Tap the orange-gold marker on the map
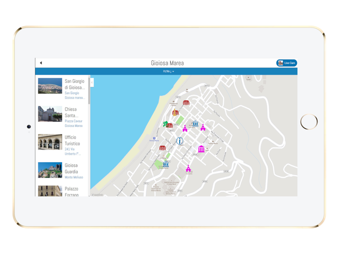This screenshot has width=339, height=254. pos(175,112)
